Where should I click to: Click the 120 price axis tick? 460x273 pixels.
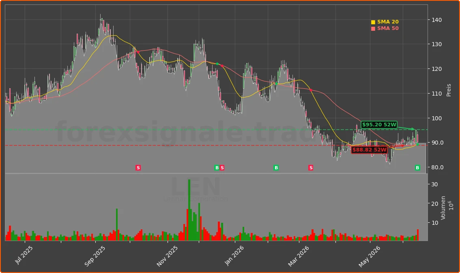pyautogui.click(x=436, y=69)
